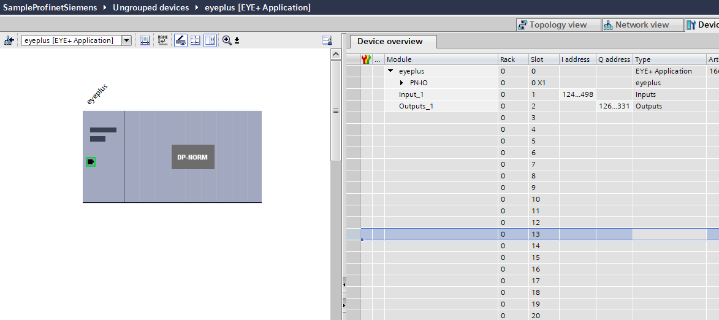Image resolution: width=719 pixels, height=320 pixels.
Task: Toggle the split view layout icon
Action: pyautogui.click(x=210, y=40)
